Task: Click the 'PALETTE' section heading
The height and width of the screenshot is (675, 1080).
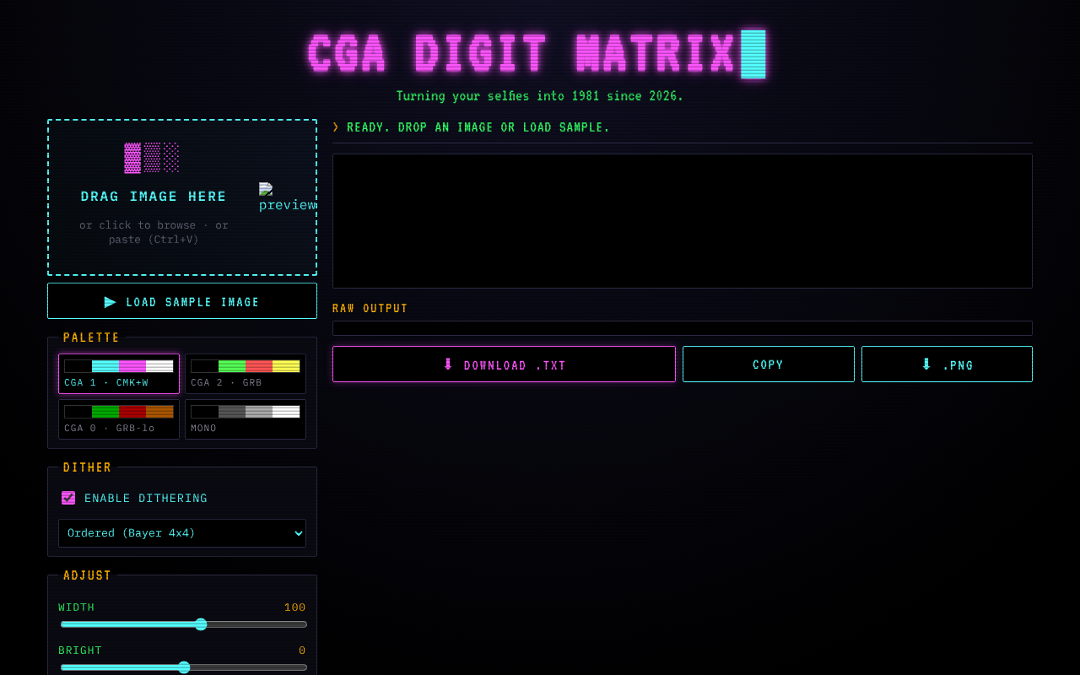Action: (92, 337)
